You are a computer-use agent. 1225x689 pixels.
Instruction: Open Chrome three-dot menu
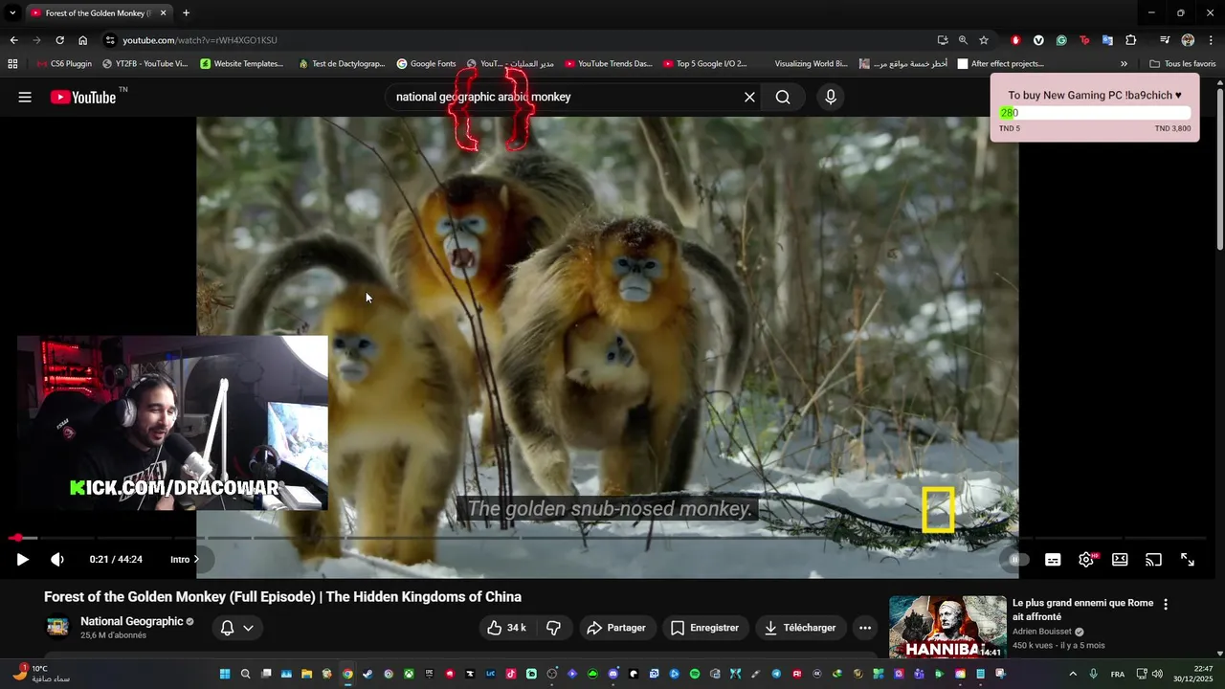pyautogui.click(x=1211, y=40)
